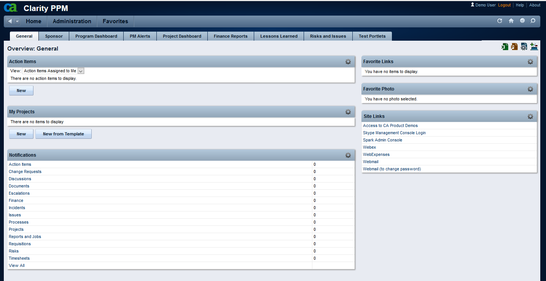Image resolution: width=546 pixels, height=281 pixels.
Task: Open the Finance Reports tab
Action: 231,36
